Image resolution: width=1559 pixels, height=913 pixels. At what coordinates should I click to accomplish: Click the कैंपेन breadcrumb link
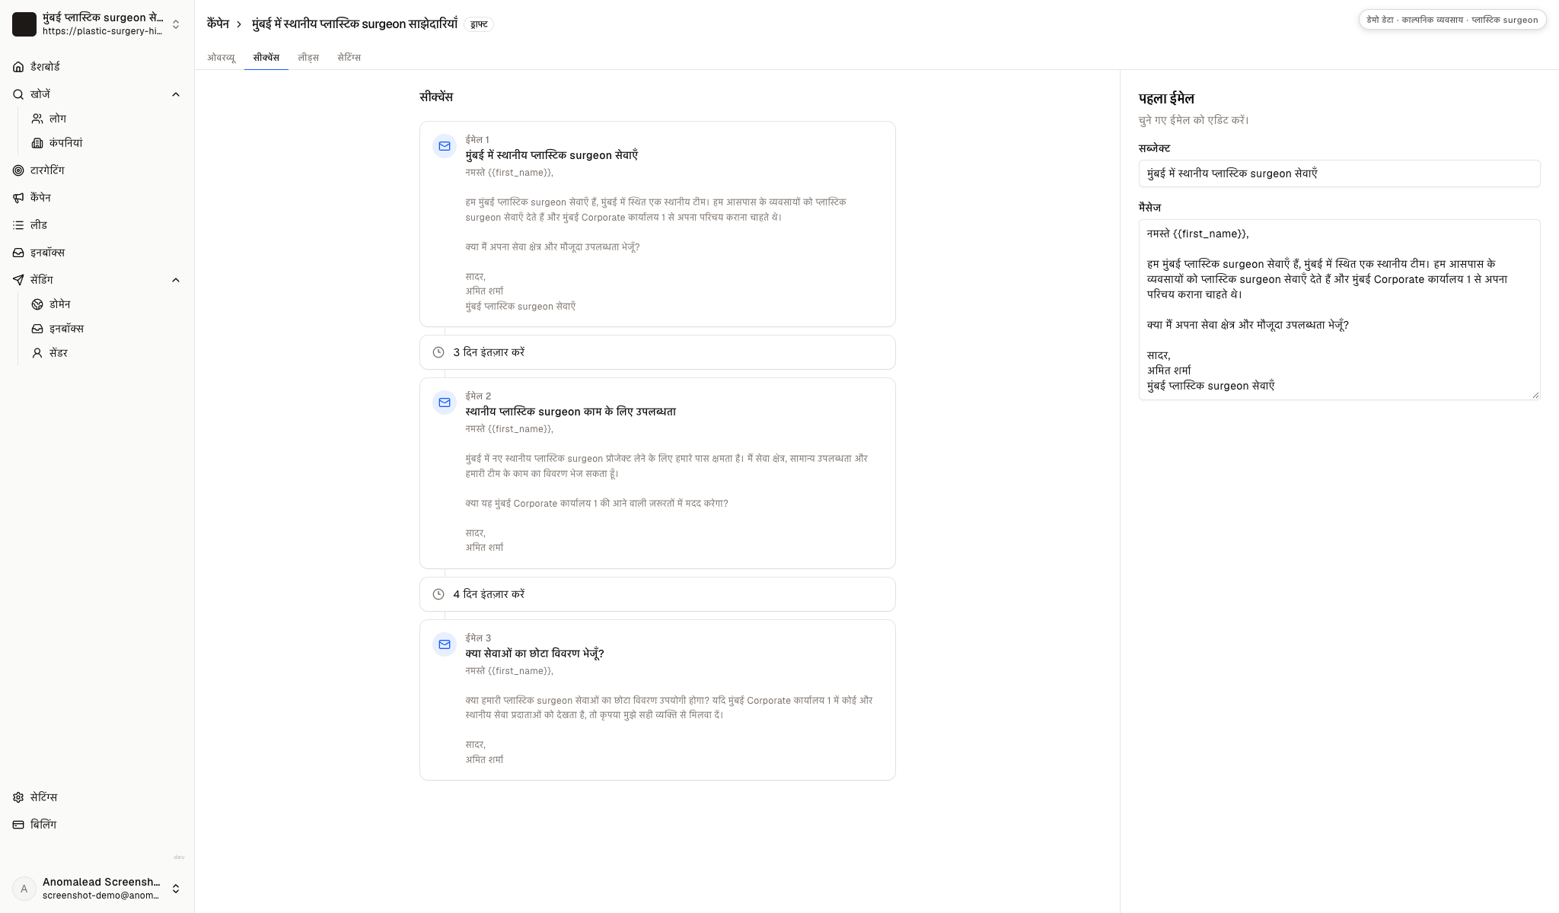[218, 24]
